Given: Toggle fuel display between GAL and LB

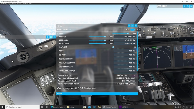Looking at the screenshot, I should 132,30.
